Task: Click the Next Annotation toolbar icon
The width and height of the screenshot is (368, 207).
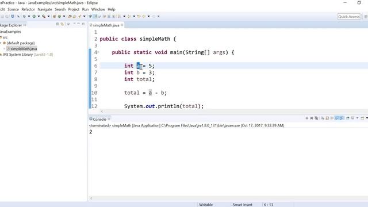Action: 120,17
